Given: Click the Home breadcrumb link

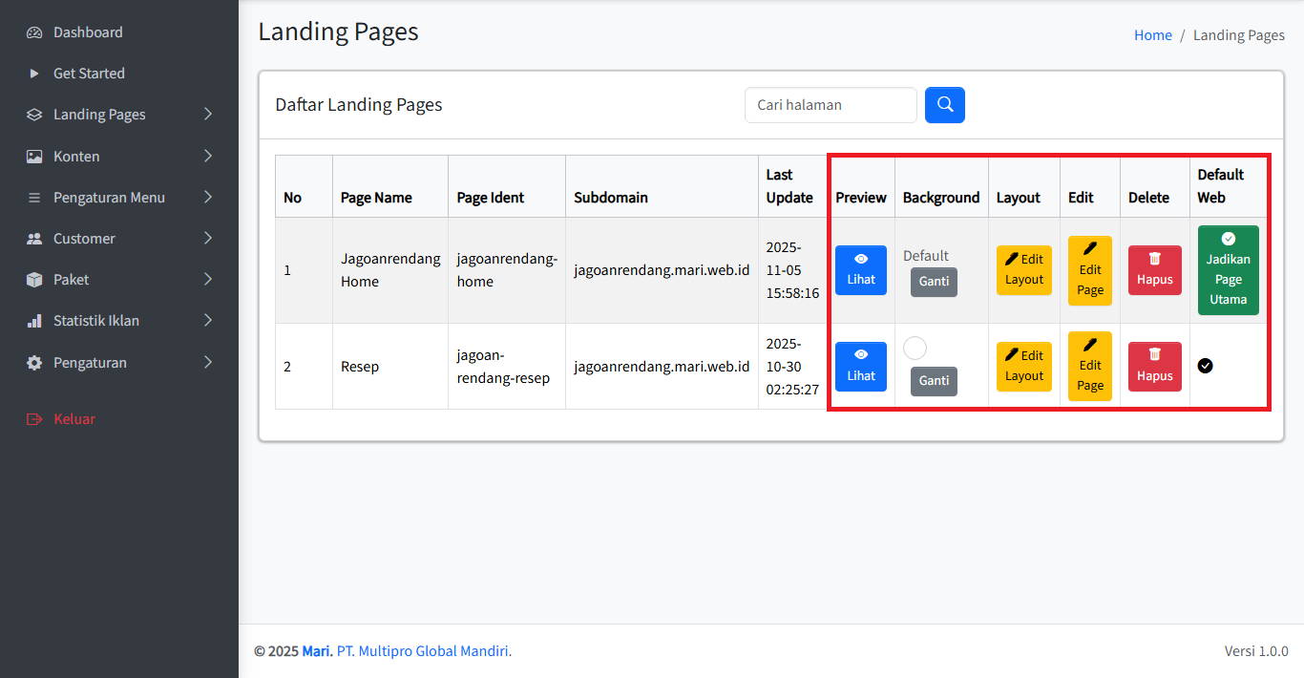Looking at the screenshot, I should pos(1152,35).
